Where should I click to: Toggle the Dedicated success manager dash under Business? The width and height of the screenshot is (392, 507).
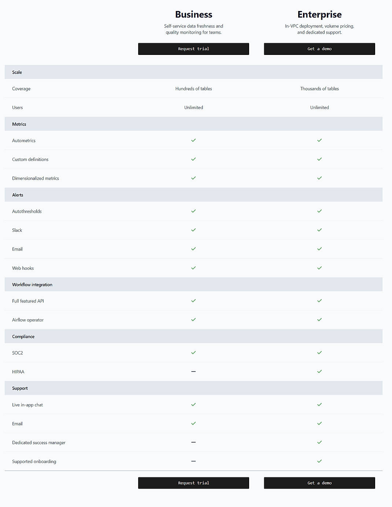point(193,442)
